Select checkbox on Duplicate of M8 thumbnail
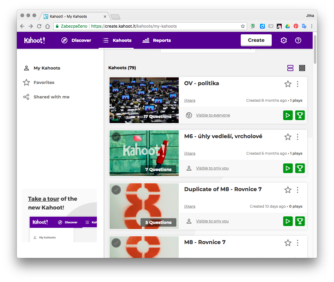The image size is (334, 282). 116,190
